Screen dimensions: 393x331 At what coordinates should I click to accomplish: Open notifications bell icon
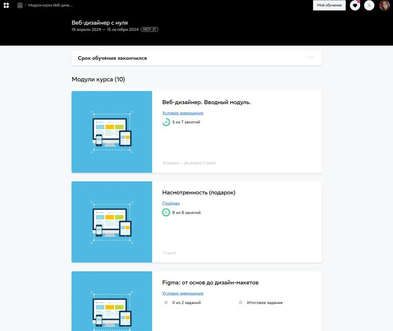tap(369, 5)
